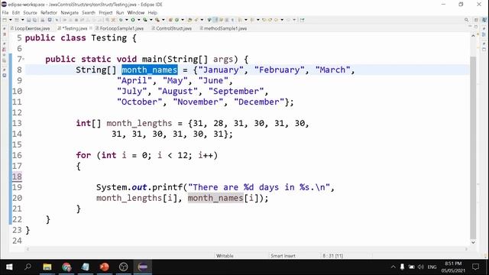Close the Testing.java tab
Screen dimensions: 489x275
[x=91, y=28]
